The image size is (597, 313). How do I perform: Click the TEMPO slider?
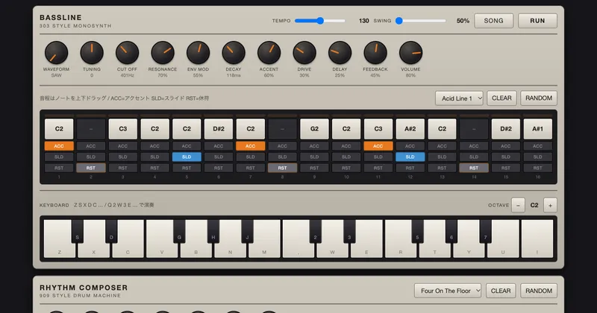coord(320,21)
